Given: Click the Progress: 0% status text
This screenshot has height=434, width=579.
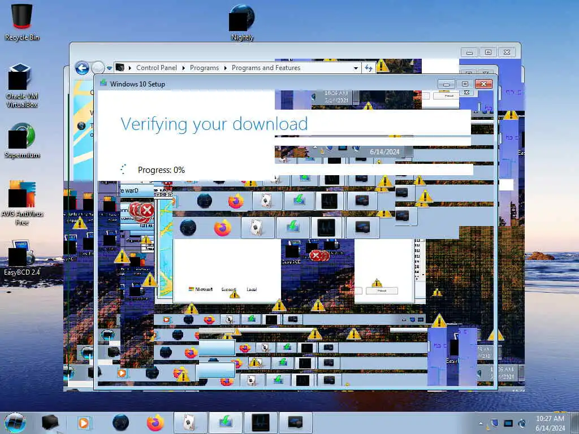Looking at the screenshot, I should click(161, 170).
